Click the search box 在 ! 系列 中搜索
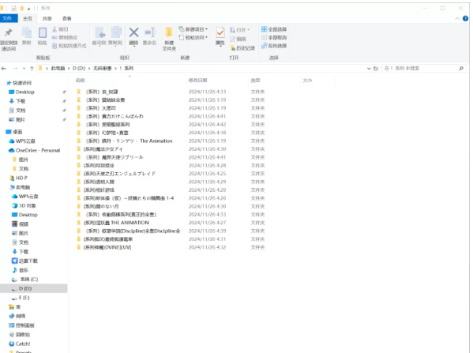473x353 pixels. click(x=420, y=69)
